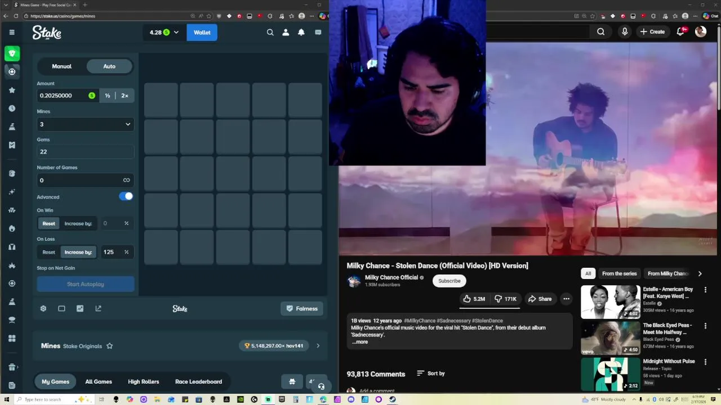Open the gift box icon in Stake sidebar
The height and width of the screenshot is (405, 721).
point(12,367)
